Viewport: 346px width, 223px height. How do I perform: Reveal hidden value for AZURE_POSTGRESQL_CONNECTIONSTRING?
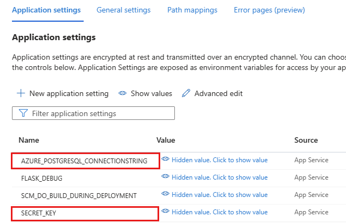[x=219, y=160]
